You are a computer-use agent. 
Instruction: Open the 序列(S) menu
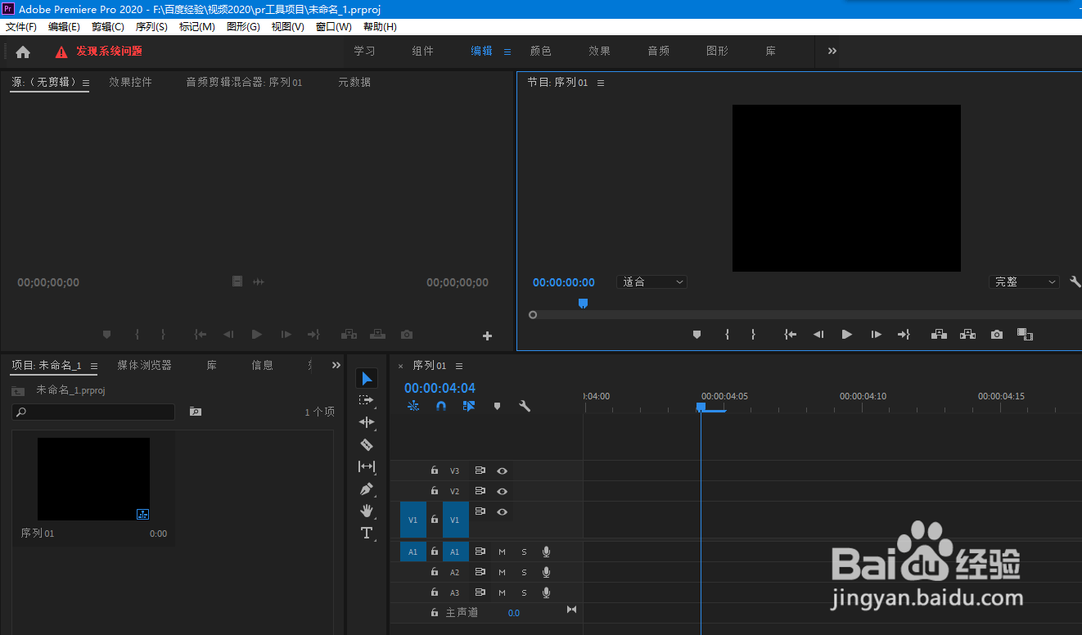151,27
